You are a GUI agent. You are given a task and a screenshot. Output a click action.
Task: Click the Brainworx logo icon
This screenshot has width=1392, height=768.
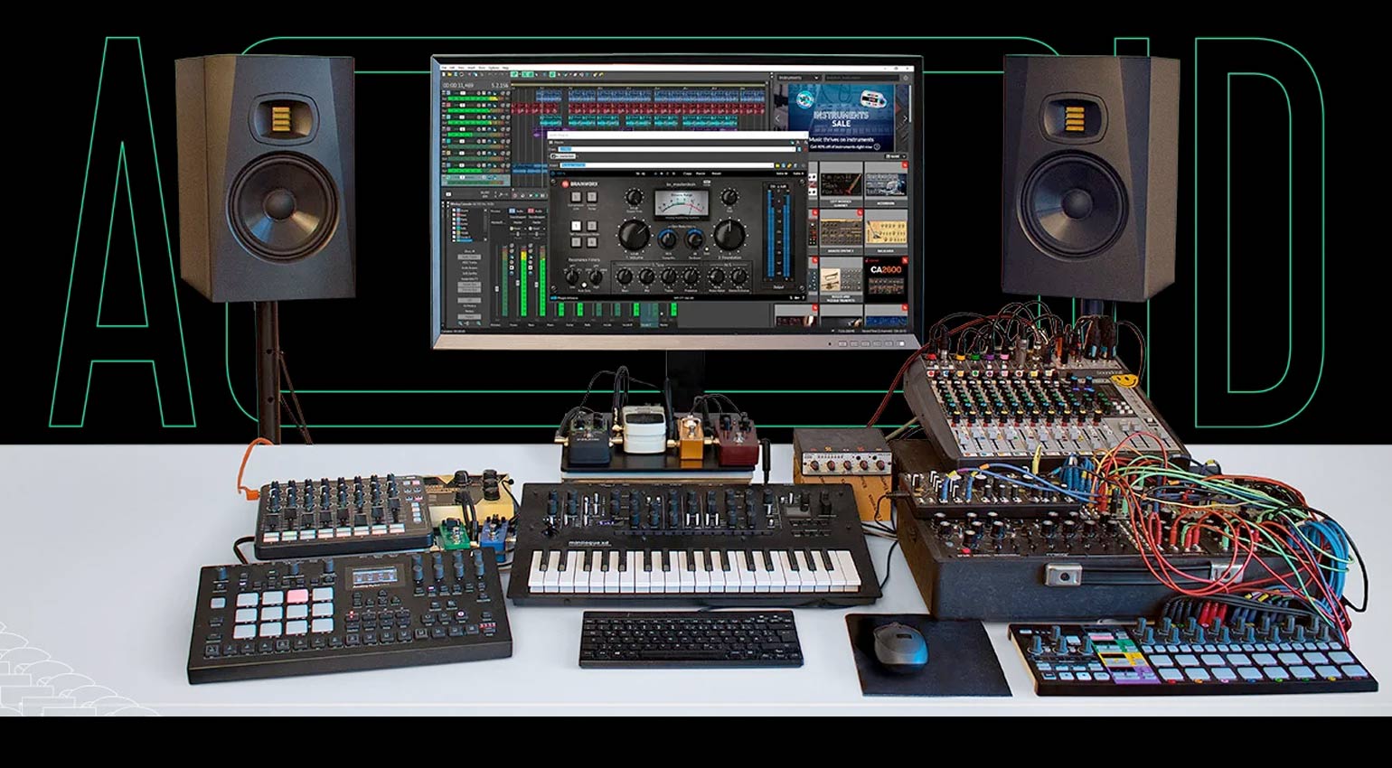(566, 183)
